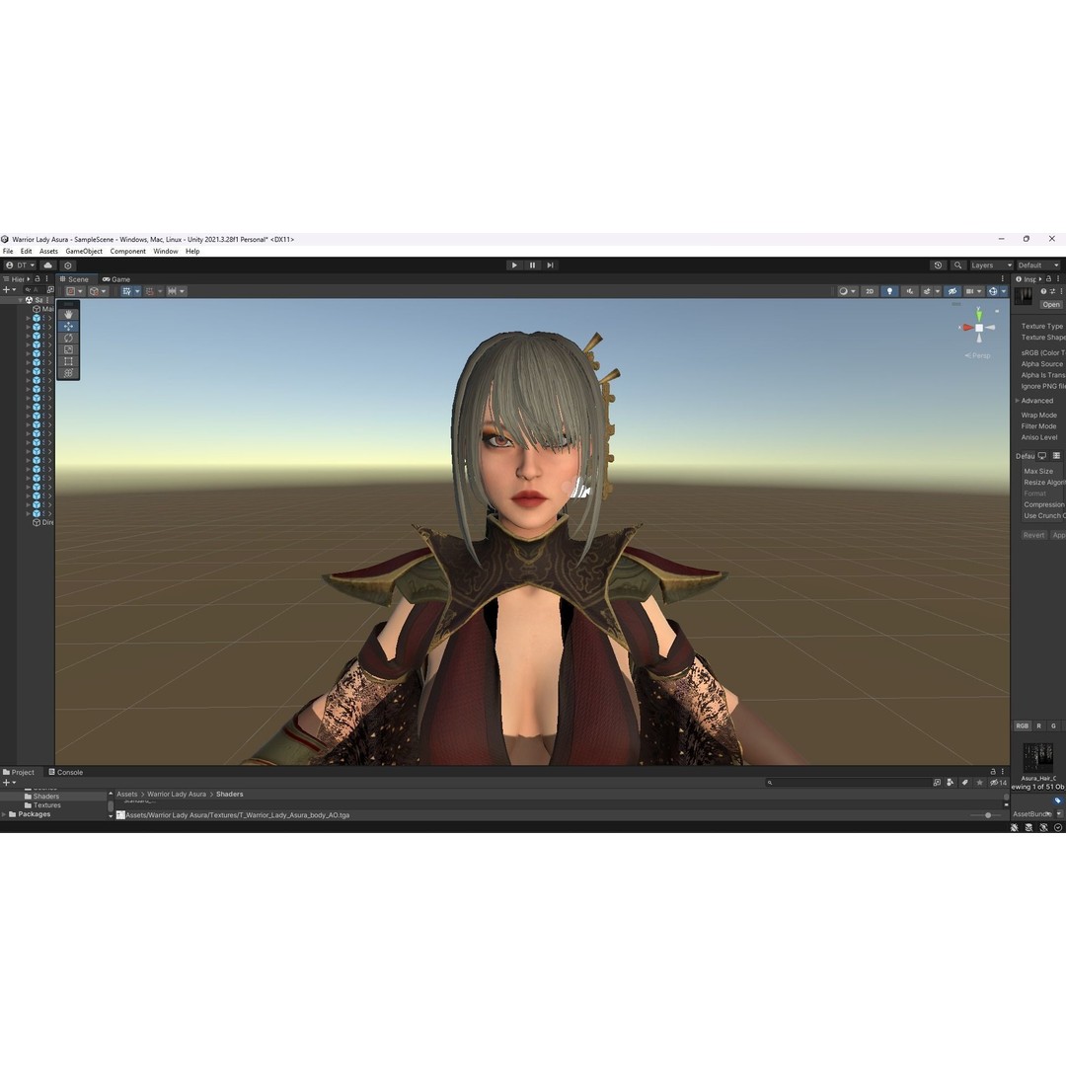The image size is (1066, 1066).
Task: Toggle scene lighting bulb button
Action: pyautogui.click(x=889, y=291)
